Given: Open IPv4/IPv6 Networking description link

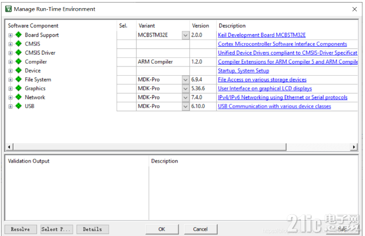Looking at the screenshot, I should [x=283, y=97].
